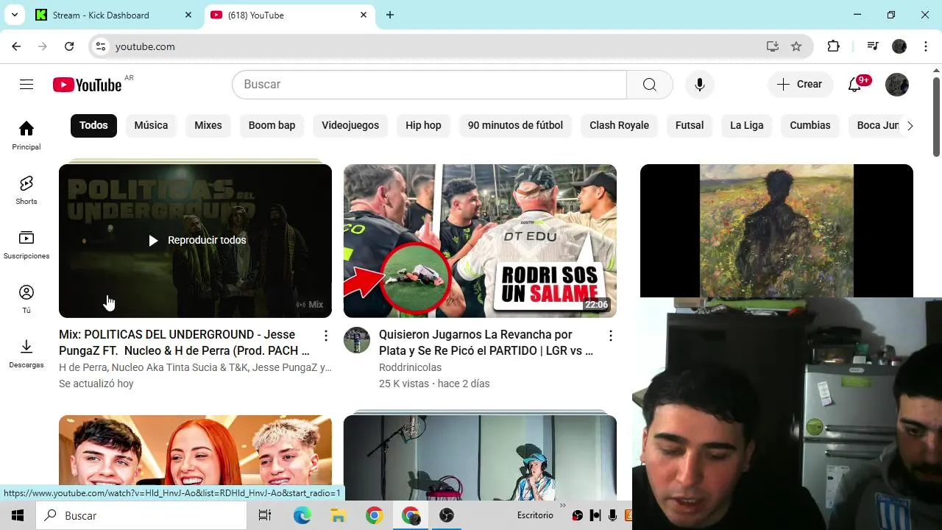Select the Todos filter chip
Image resolution: width=942 pixels, height=530 pixels.
[x=93, y=125]
